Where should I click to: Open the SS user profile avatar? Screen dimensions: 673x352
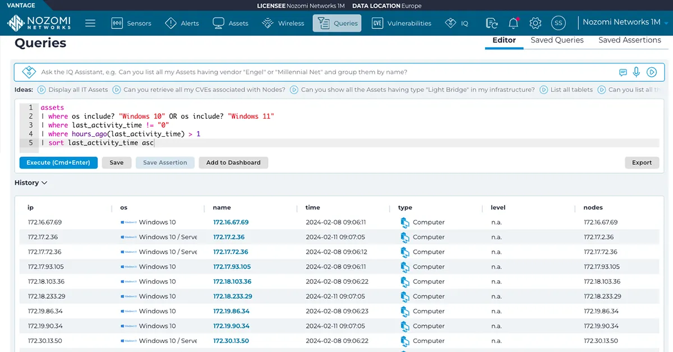(559, 23)
